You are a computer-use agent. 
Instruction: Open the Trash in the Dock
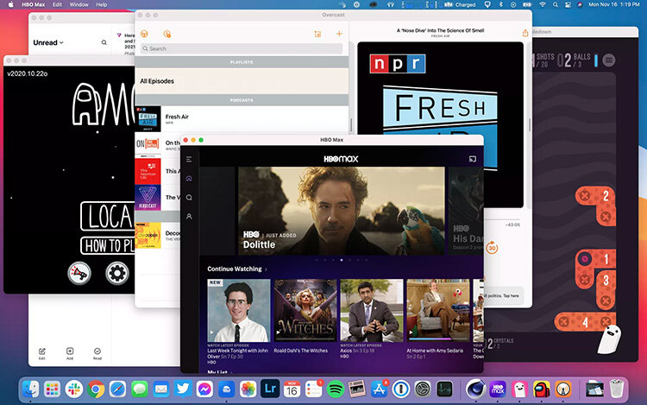point(617,389)
